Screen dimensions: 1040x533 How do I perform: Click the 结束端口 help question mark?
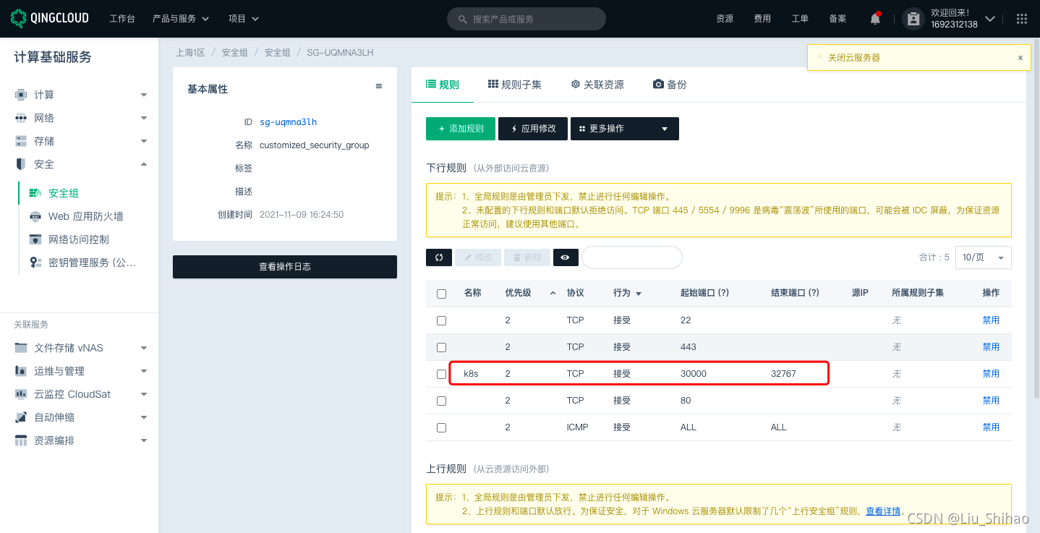(813, 293)
